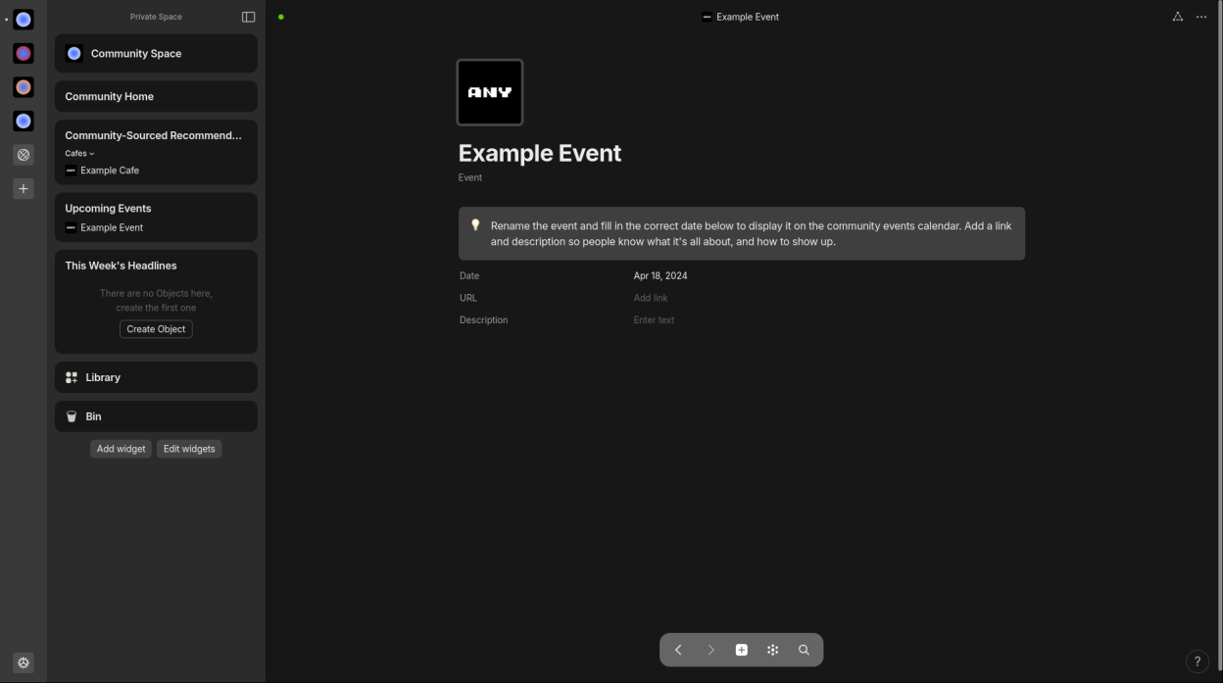Click the Enter text description field
The width and height of the screenshot is (1223, 683).
[654, 320]
